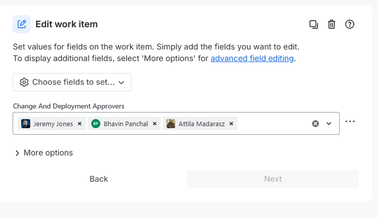The width and height of the screenshot is (378, 218).
Task: Click Jeremy Jones's avatar
Action: point(26,124)
